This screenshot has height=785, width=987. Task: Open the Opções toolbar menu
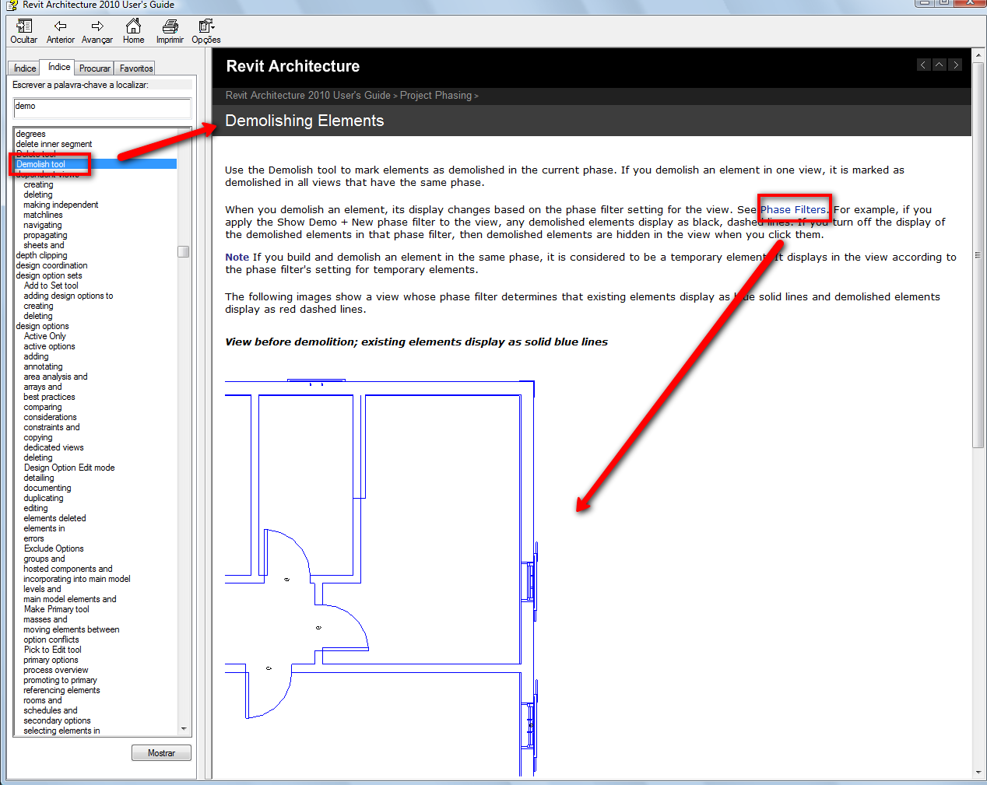point(206,31)
